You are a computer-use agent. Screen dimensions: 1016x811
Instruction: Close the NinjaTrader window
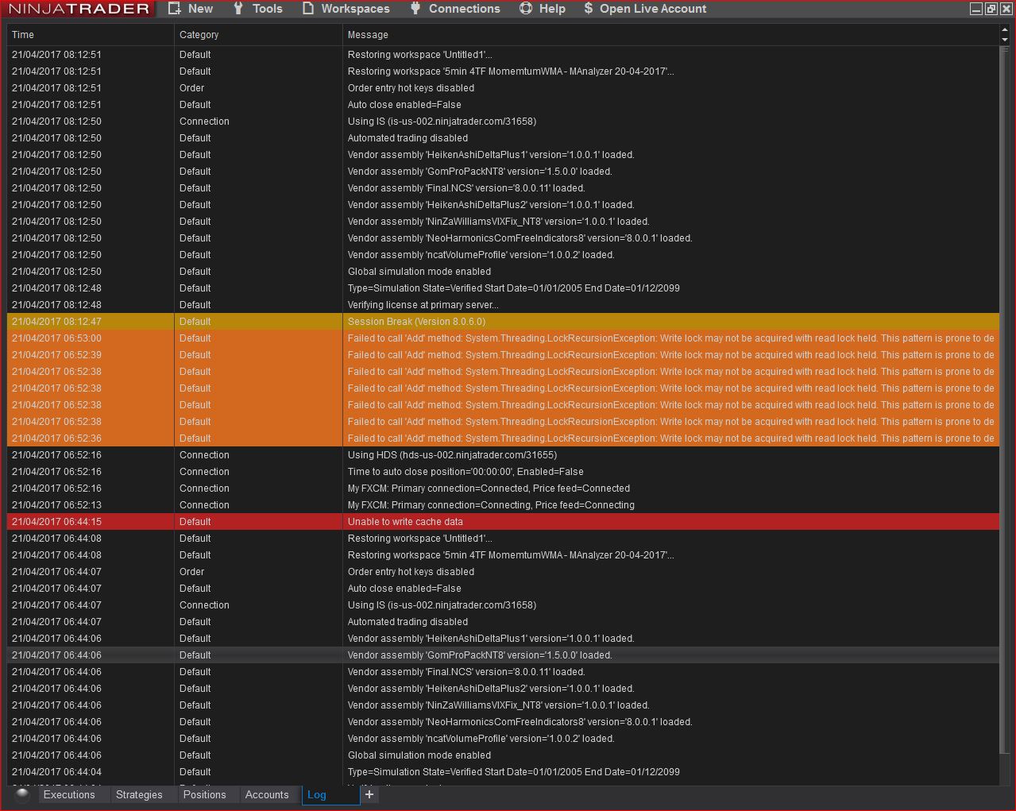(x=1006, y=9)
